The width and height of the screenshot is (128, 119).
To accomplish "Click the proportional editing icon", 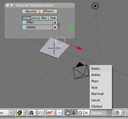I will [117, 113].
